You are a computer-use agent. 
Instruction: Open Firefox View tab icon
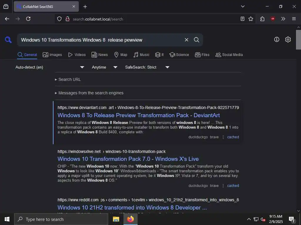coord(6,6)
